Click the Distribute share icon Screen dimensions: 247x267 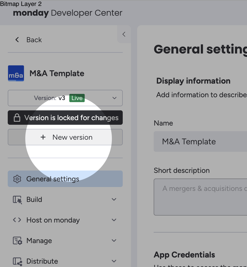coord(18,262)
